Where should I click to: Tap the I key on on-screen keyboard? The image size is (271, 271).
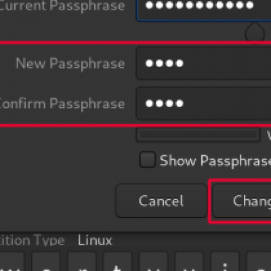pos(225,262)
